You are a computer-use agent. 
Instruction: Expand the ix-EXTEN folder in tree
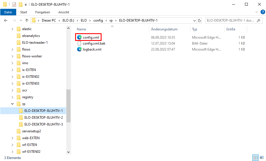point(12,70)
